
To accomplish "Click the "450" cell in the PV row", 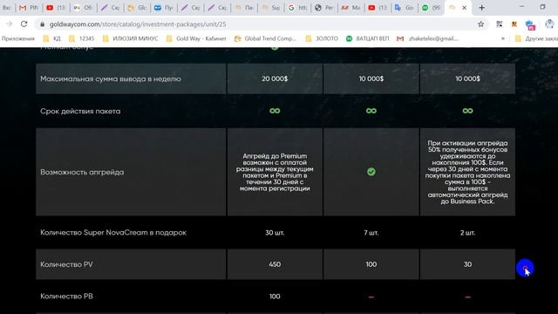I will pos(275,264).
